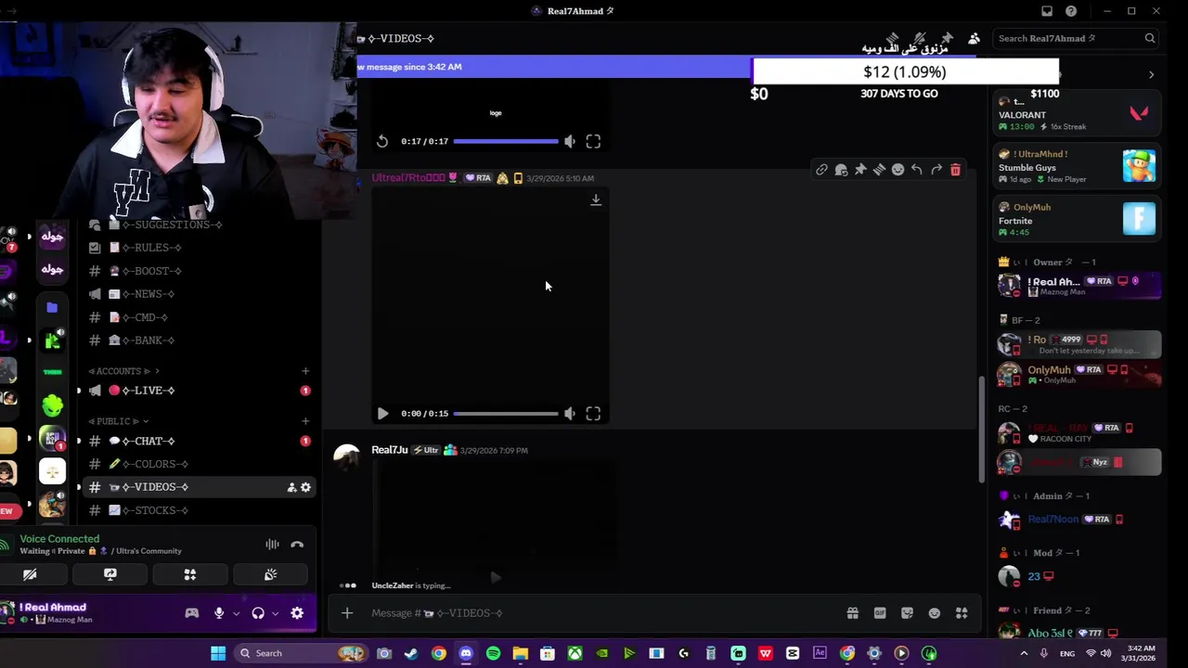
Task: Open the sticker picker
Action: coord(907,613)
